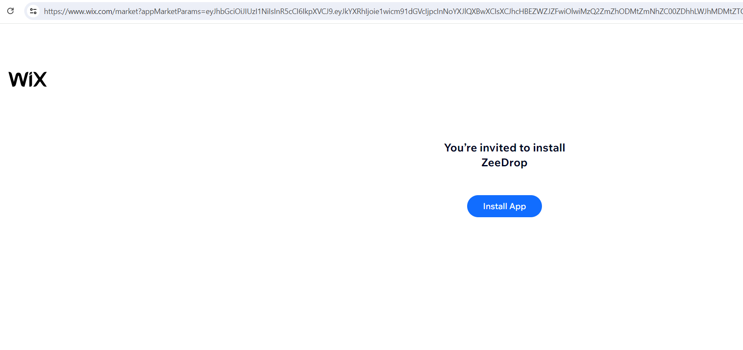The height and width of the screenshot is (350, 743).
Task: Click the 'You're invited to install' heading
Action: tap(505, 148)
